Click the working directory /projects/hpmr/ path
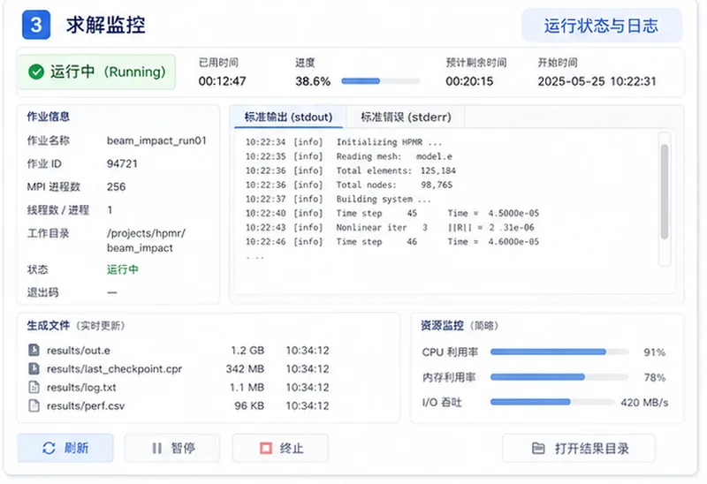Viewport: 707px width, 484px height. point(146,240)
